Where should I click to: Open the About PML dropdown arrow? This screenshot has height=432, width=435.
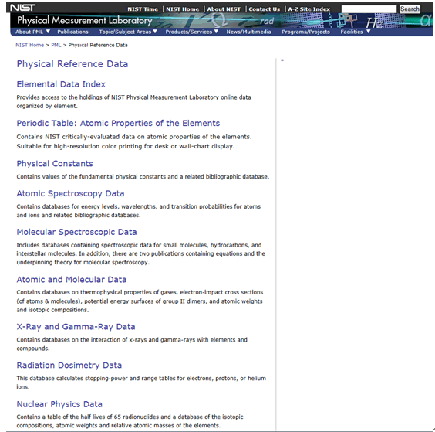tap(48, 32)
